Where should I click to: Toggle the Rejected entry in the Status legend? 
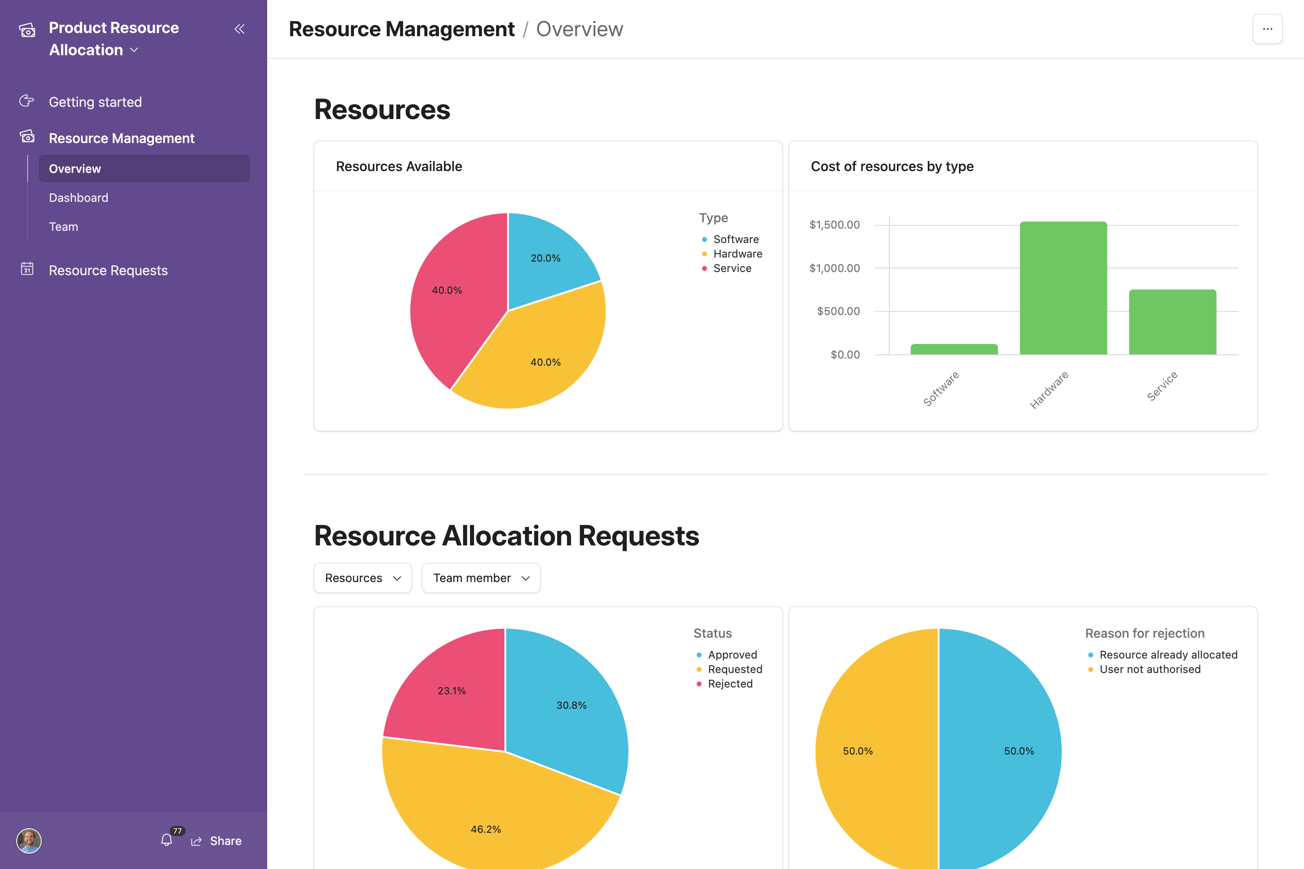[x=729, y=683]
